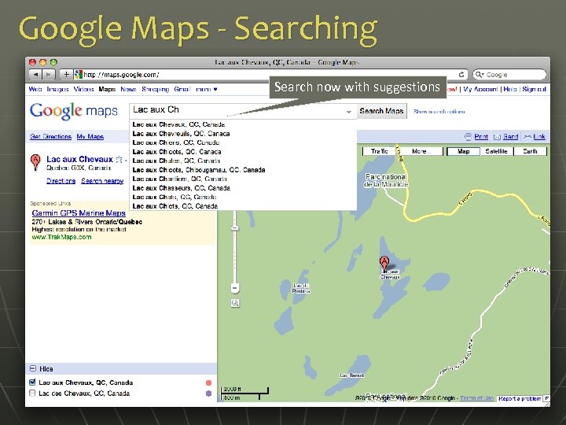Screen dimensions: 566x425
Task: Switch to Satellite view
Action: [496, 151]
